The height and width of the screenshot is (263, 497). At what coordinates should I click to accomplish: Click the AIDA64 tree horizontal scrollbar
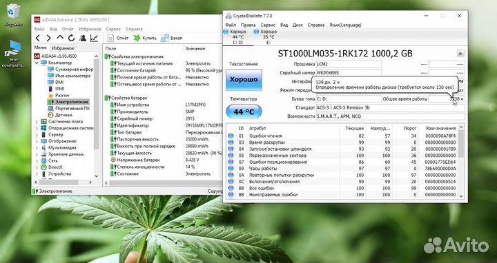tap(63, 182)
